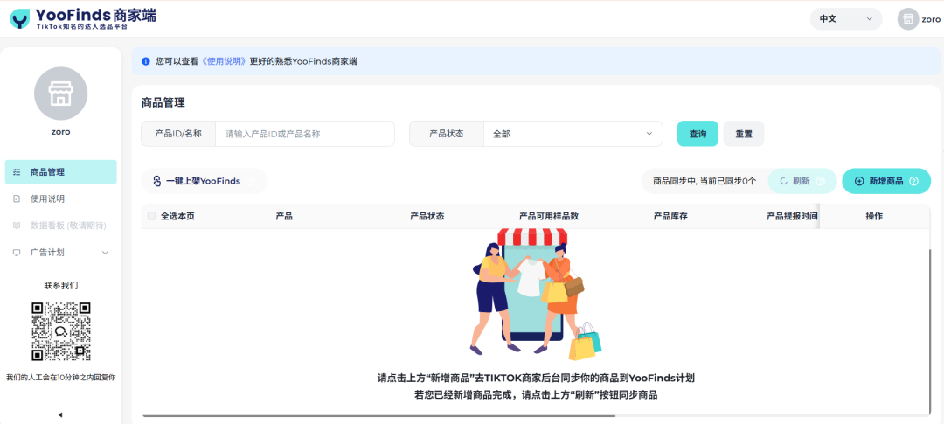The image size is (944, 424).
Task: Click the 刷新 button
Action: pyautogui.click(x=802, y=181)
